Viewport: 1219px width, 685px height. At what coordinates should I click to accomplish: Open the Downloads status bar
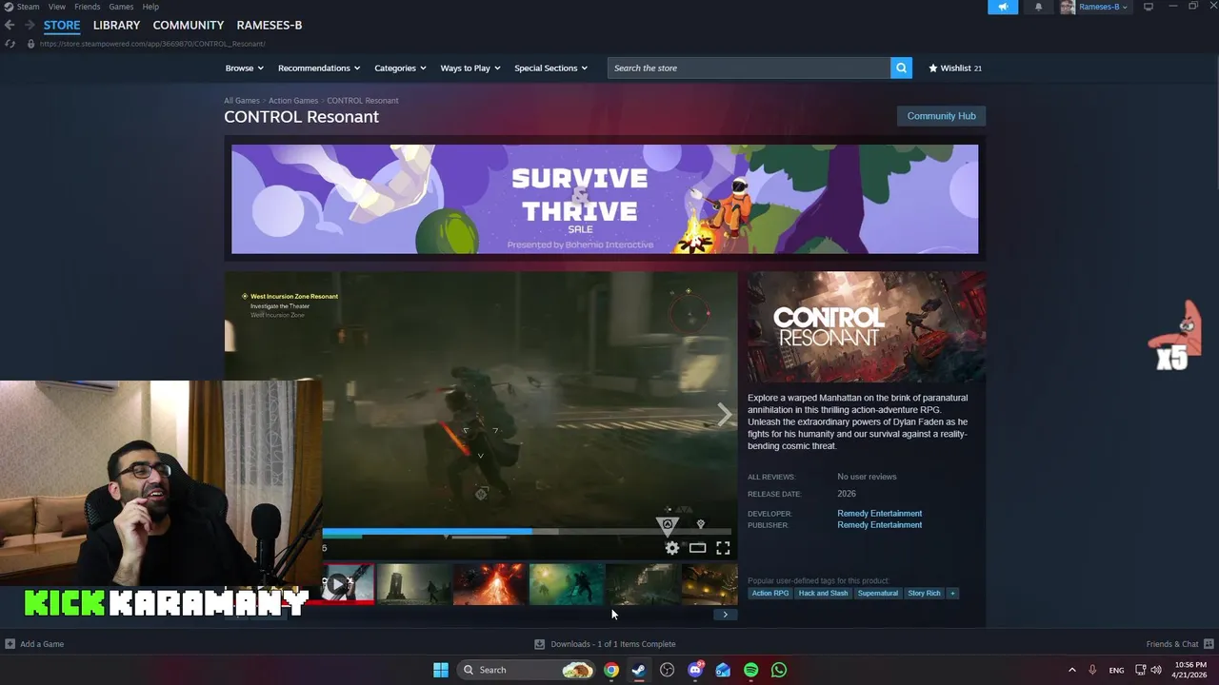point(605,644)
